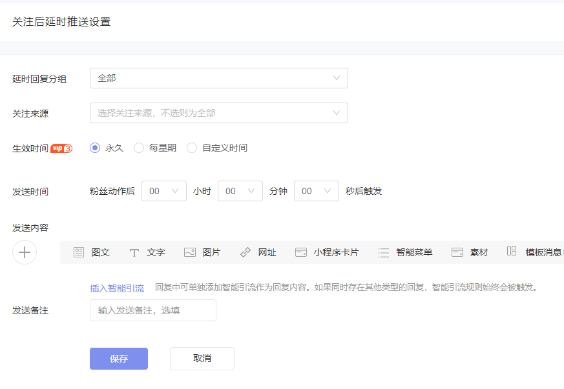Click the 文字 text T icon

pos(134,252)
